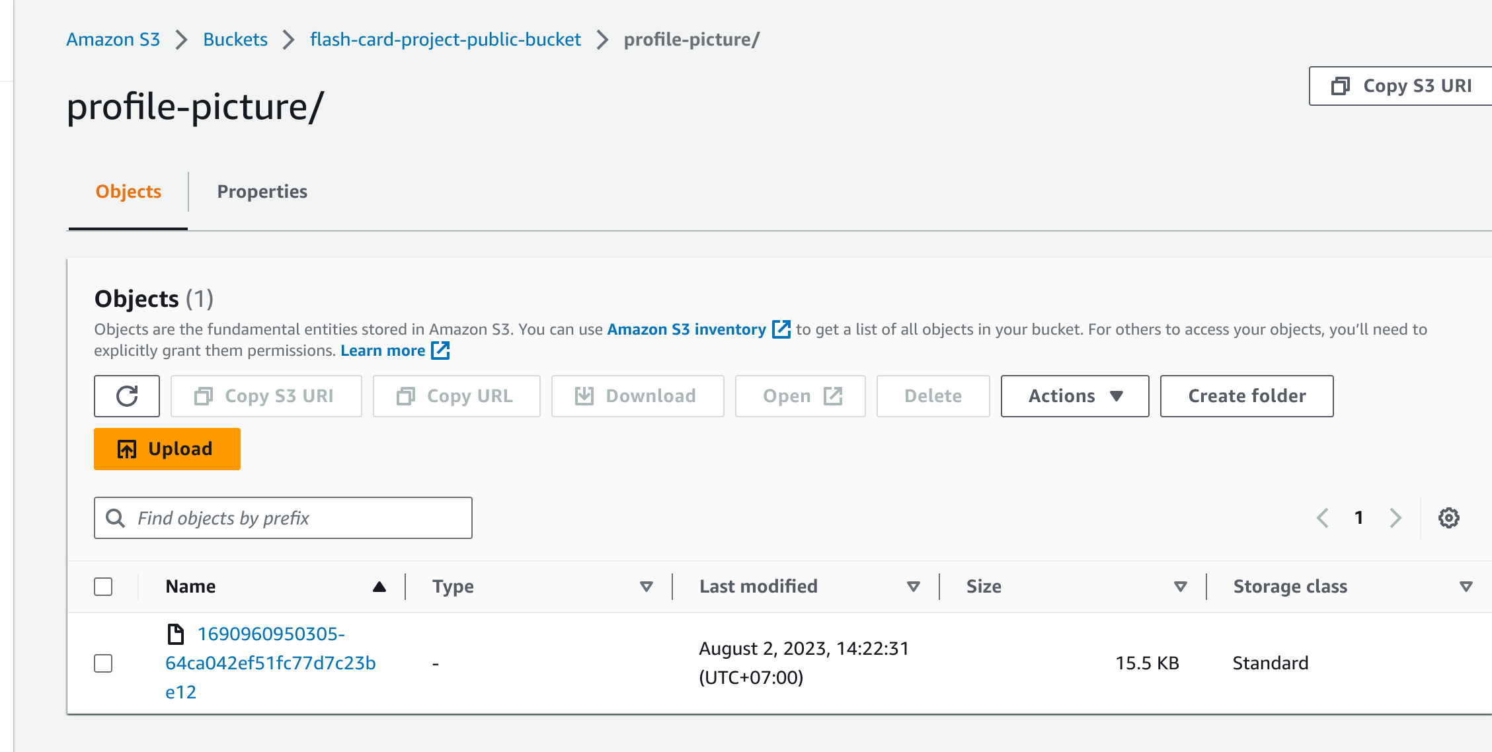Navigate to Buckets via the breadcrumb
This screenshot has width=1492, height=752.
235,40
